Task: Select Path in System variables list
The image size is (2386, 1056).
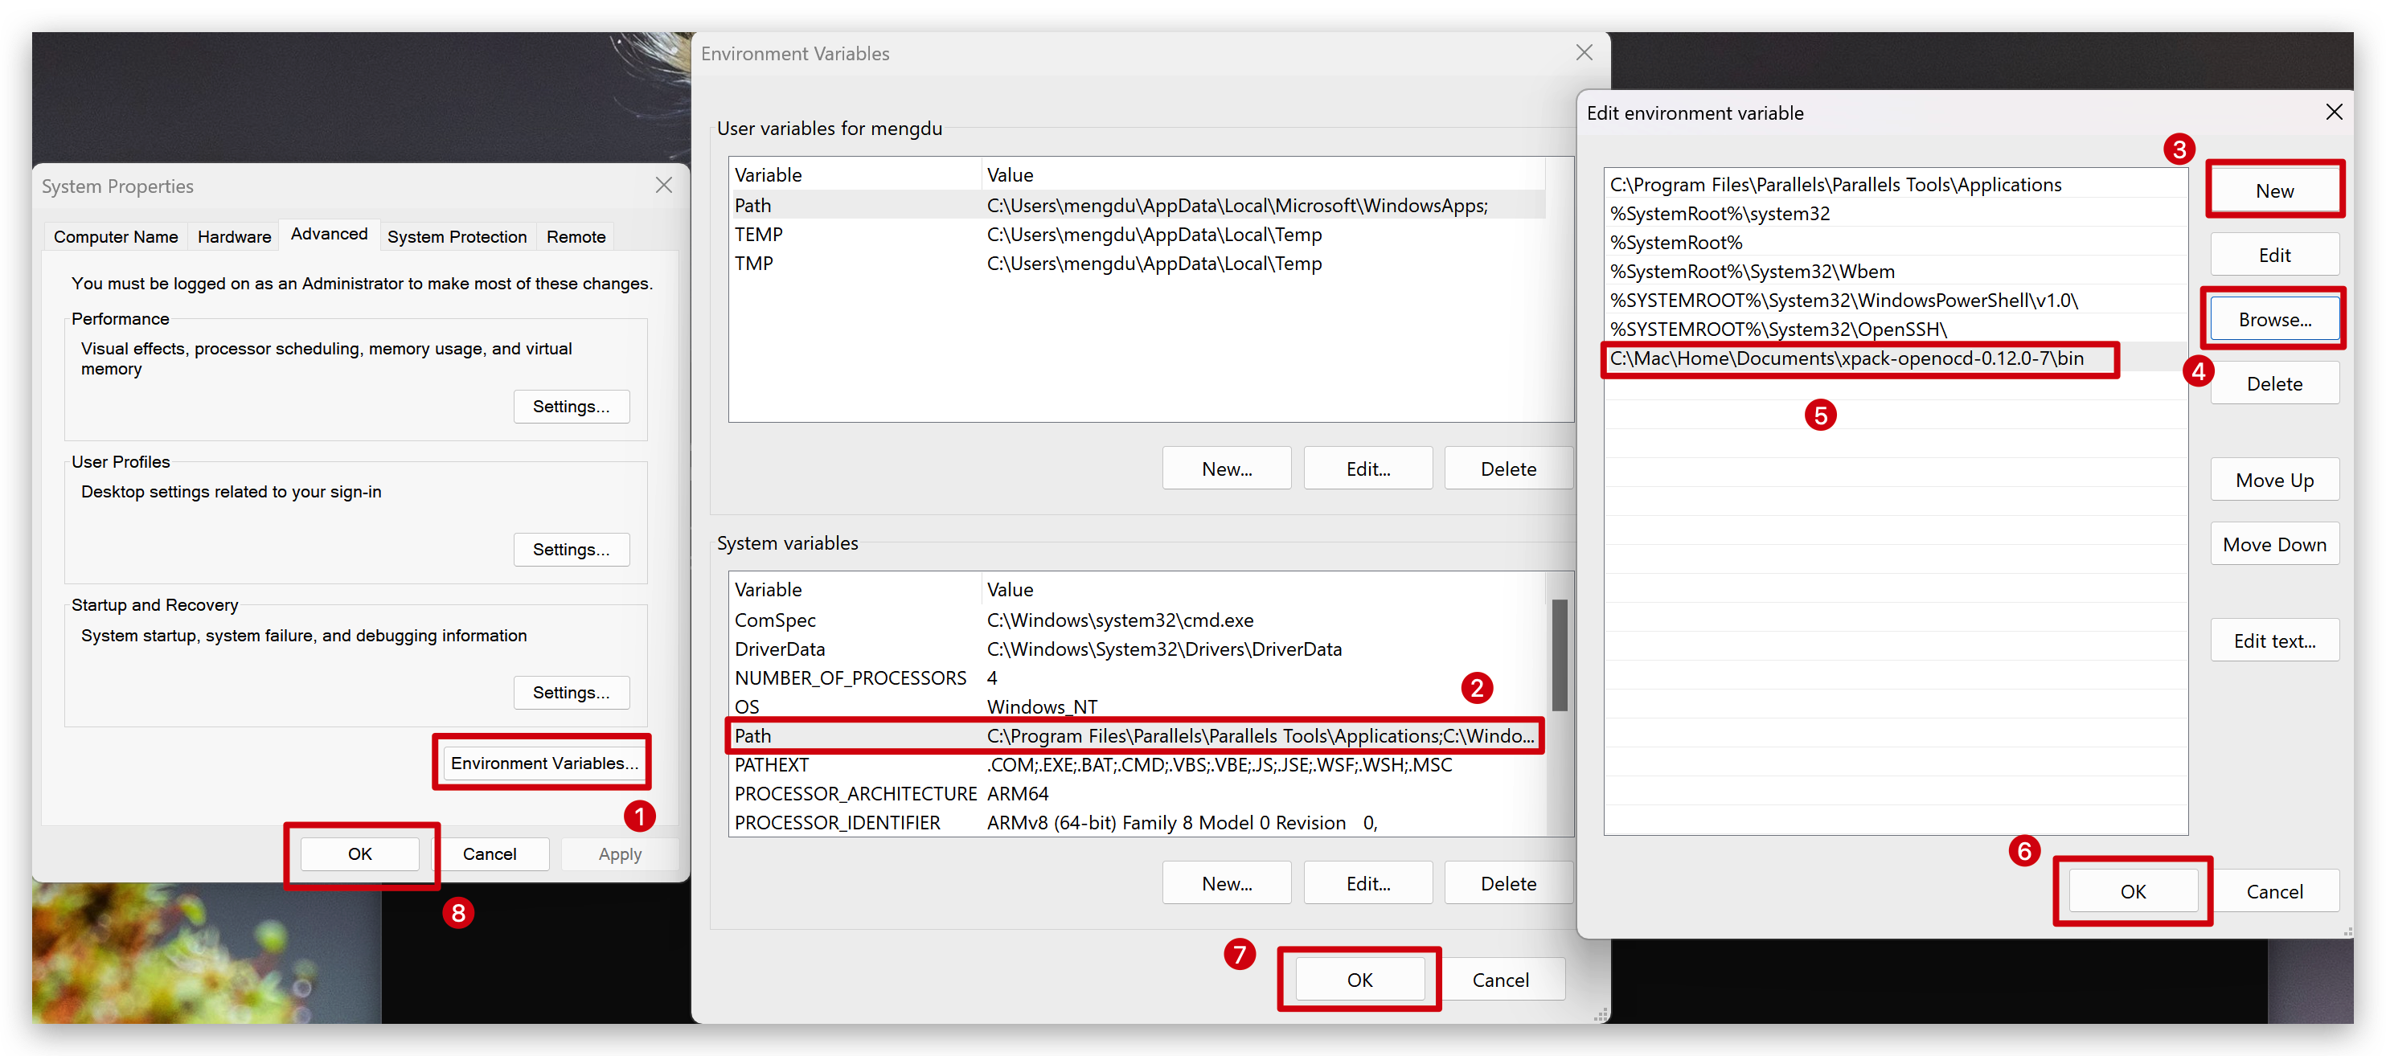Action: pyautogui.click(x=1134, y=735)
